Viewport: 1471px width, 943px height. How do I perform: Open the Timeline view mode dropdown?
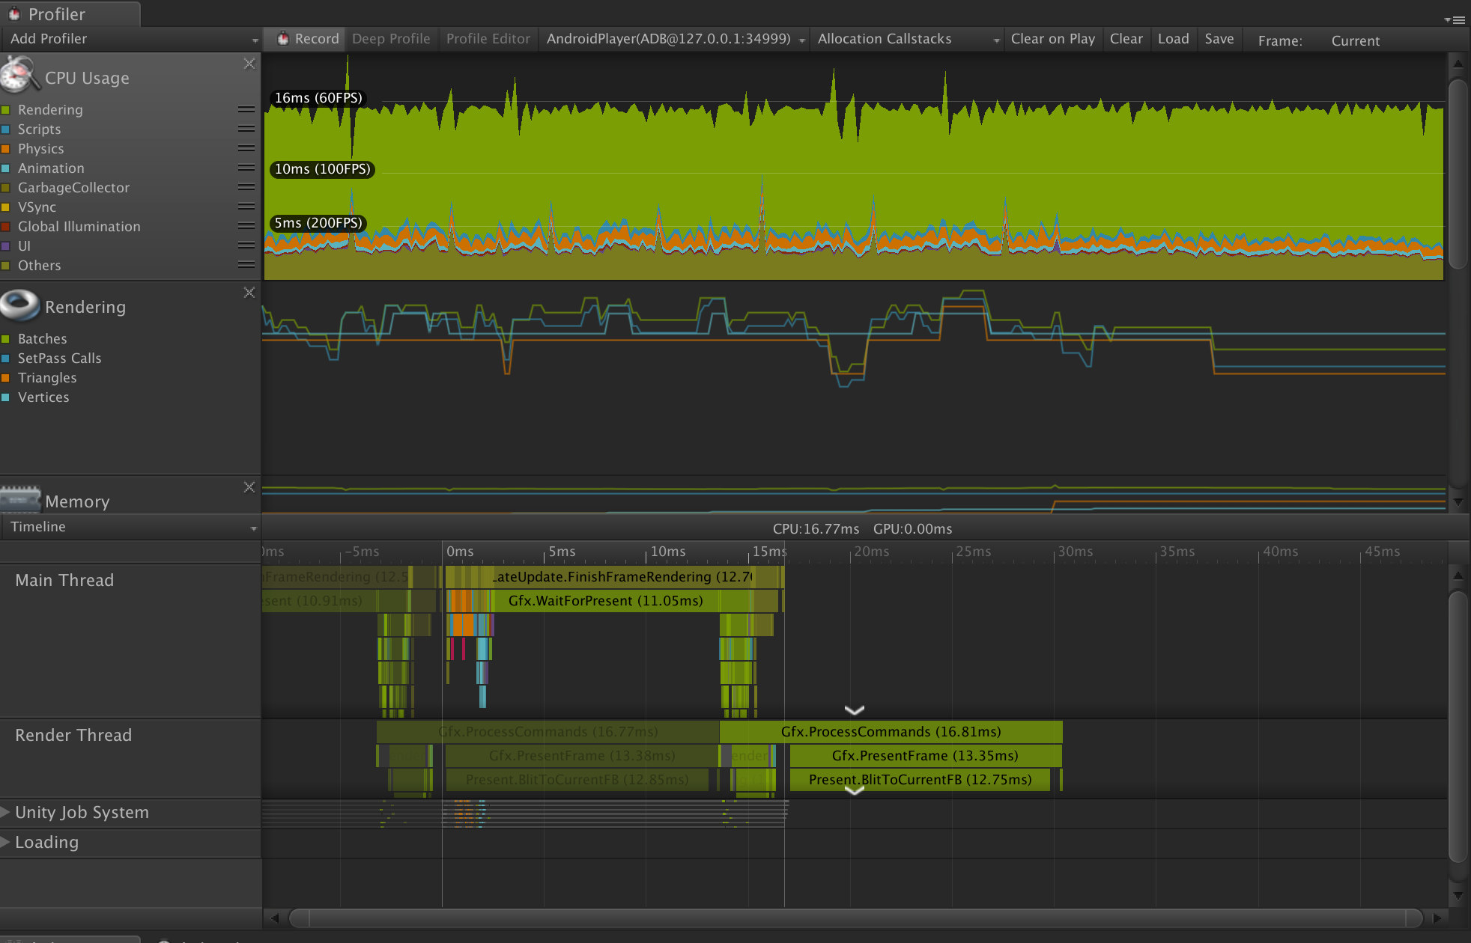click(x=131, y=527)
